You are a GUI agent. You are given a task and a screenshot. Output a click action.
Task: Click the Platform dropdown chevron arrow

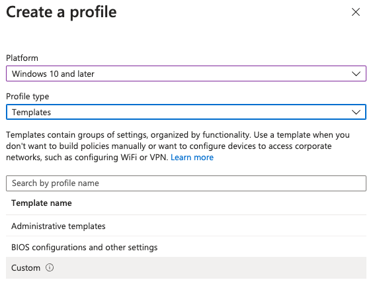[x=356, y=73]
